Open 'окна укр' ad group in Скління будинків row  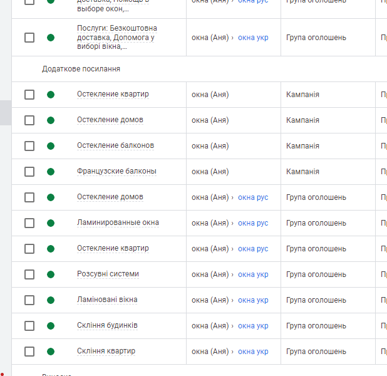point(253,326)
